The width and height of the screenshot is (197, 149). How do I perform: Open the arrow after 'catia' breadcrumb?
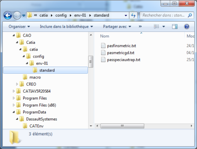[52, 15]
